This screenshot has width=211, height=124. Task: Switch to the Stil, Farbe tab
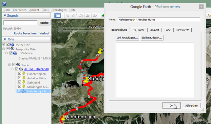pos(139,30)
